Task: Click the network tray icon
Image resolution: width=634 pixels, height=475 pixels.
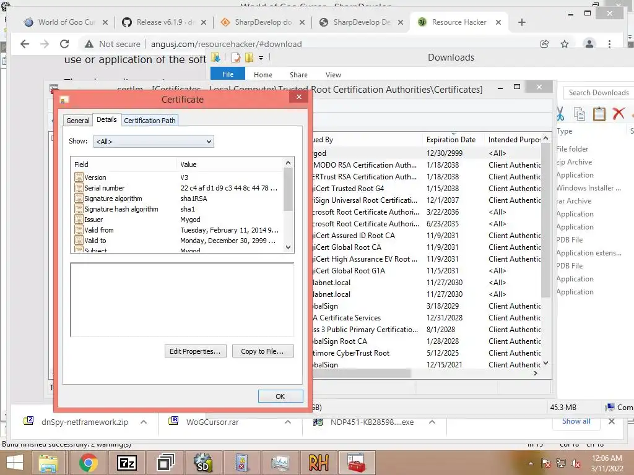Action: pos(560,463)
